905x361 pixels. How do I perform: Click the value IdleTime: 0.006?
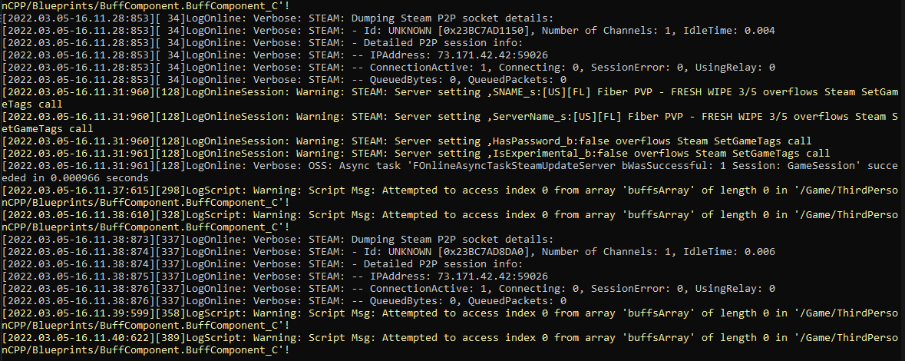(729, 251)
